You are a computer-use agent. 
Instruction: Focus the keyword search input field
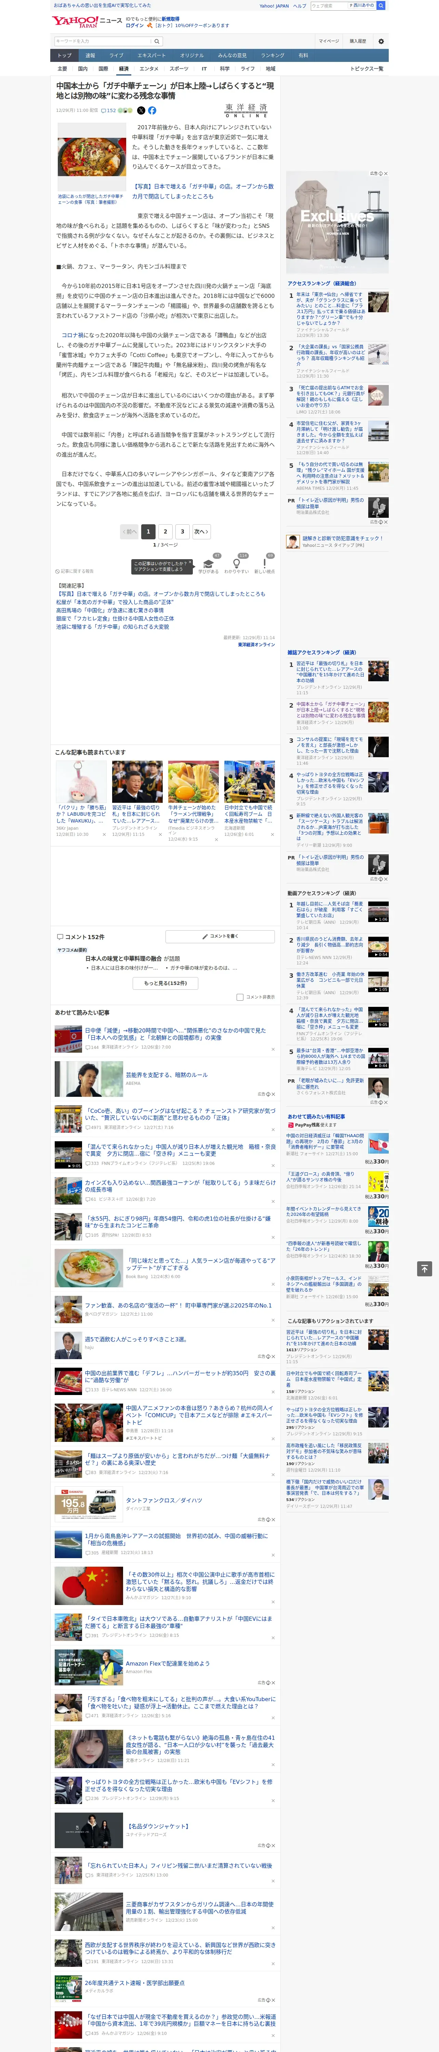pos(103,41)
